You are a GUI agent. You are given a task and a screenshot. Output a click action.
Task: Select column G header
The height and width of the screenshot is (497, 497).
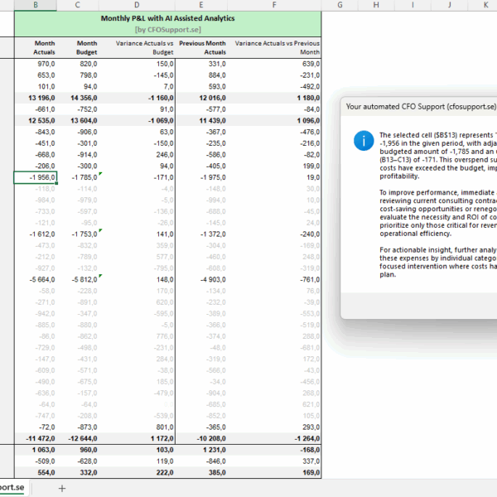[340, 5]
